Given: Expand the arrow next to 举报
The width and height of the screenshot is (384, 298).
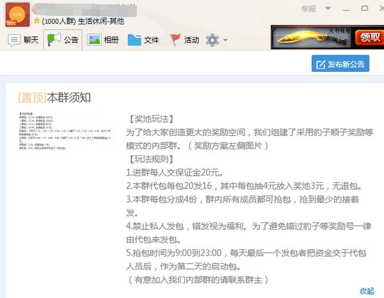Looking at the screenshot, I should pyautogui.click(x=328, y=8).
